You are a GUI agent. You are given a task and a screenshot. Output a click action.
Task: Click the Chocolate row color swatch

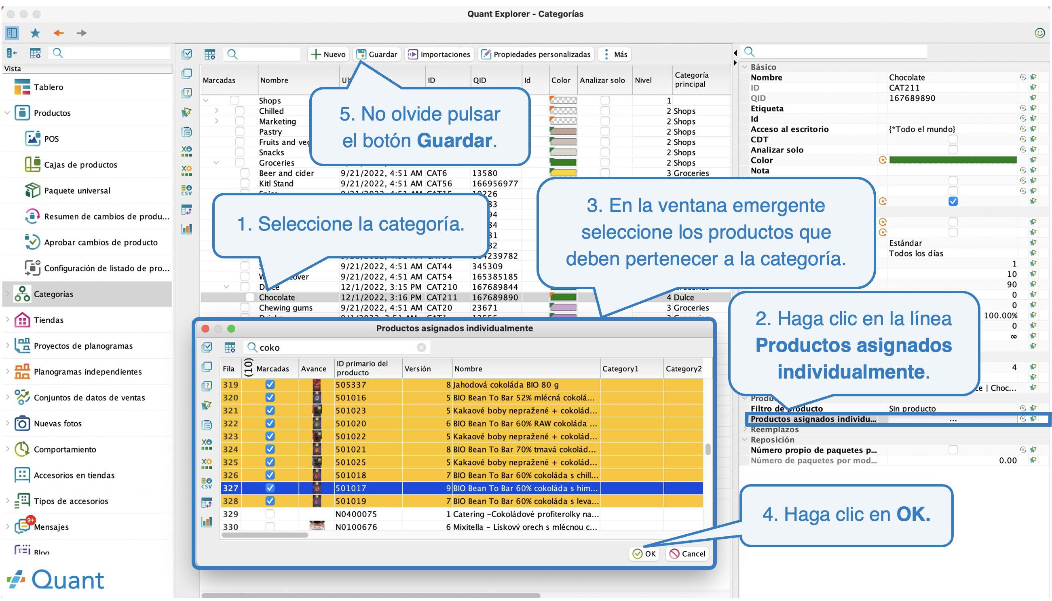coord(563,297)
